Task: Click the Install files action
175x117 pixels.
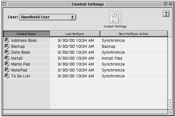Action: 112,58
